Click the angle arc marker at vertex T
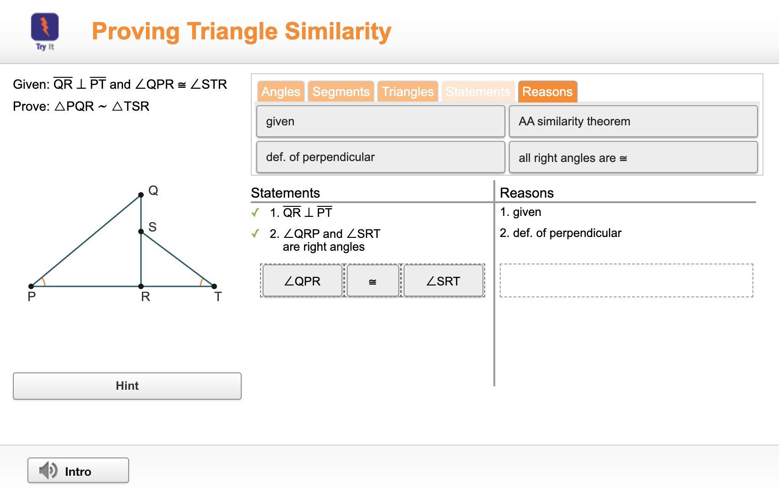This screenshot has width=779, height=495. [x=202, y=282]
